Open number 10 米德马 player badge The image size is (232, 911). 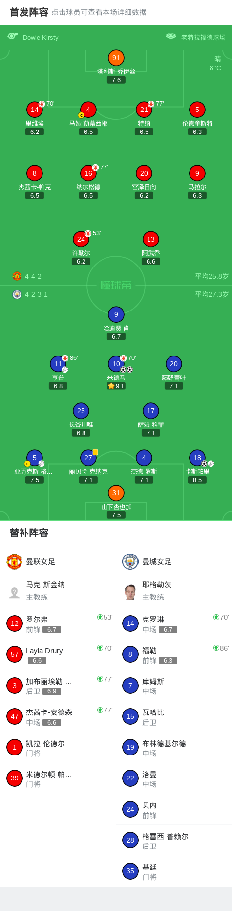click(116, 364)
